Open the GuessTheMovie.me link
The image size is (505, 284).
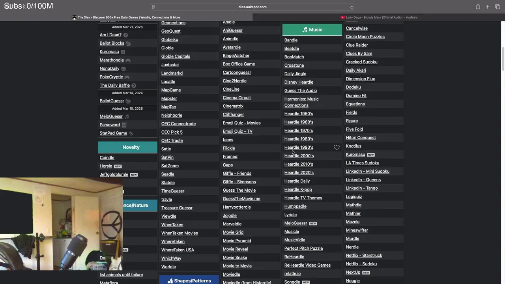coord(241,199)
